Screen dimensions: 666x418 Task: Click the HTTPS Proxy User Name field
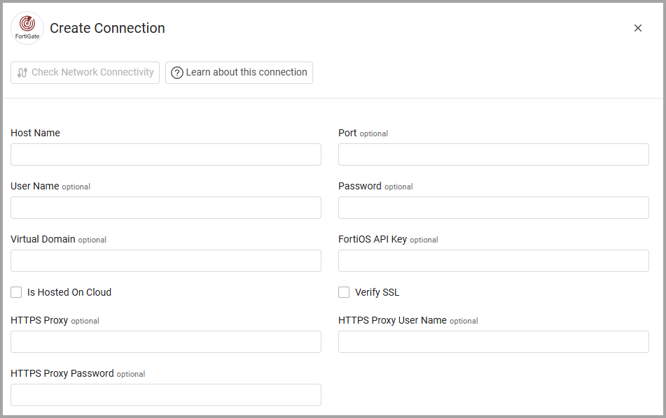[494, 342]
